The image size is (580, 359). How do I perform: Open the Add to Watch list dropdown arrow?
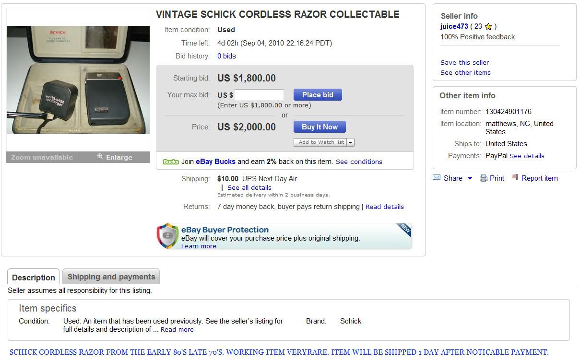coord(351,142)
